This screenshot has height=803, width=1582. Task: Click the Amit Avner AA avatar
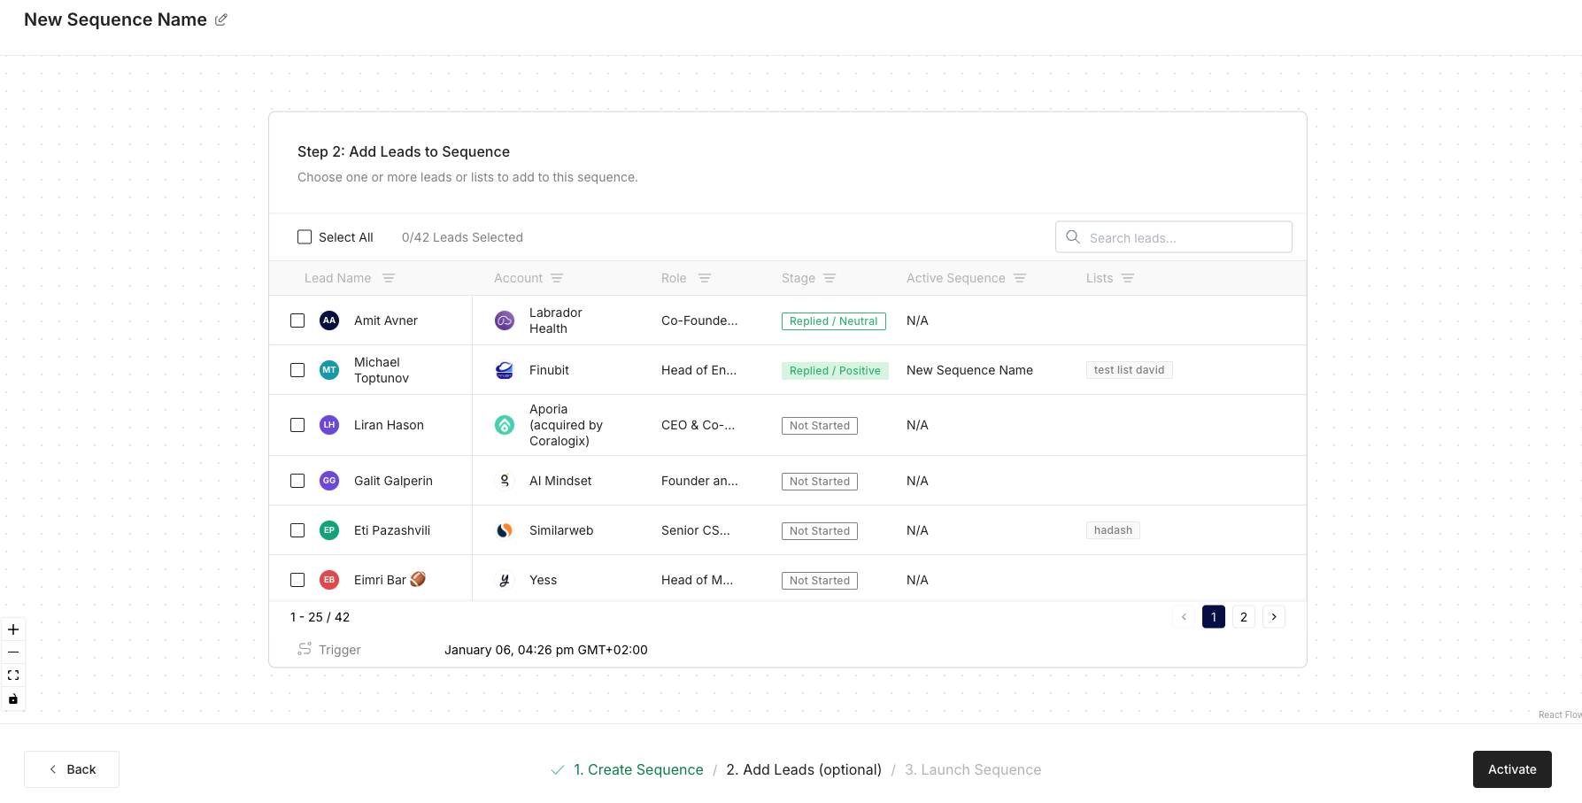(x=329, y=320)
